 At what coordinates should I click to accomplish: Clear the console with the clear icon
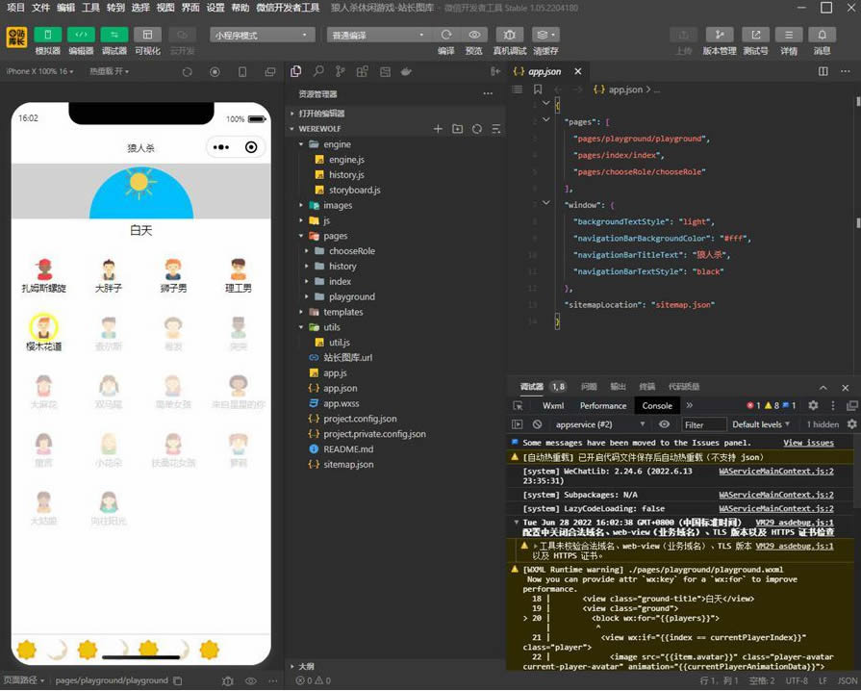pyautogui.click(x=537, y=424)
